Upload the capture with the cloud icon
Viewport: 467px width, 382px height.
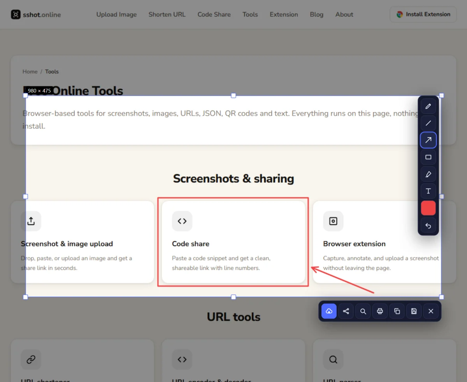pyautogui.click(x=329, y=311)
